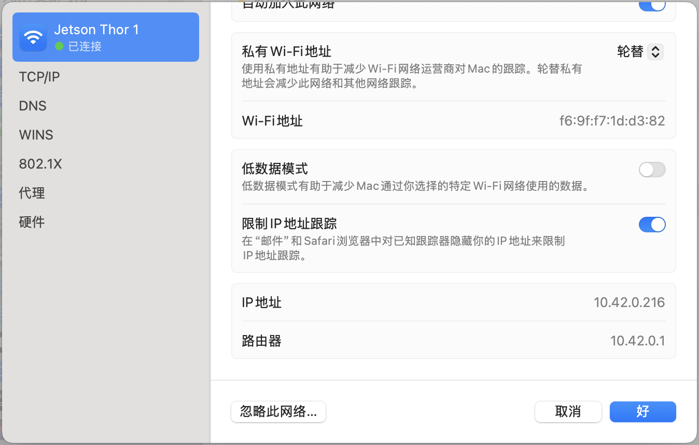
Task: Enable the 低数据模式 switch
Action: pos(652,170)
